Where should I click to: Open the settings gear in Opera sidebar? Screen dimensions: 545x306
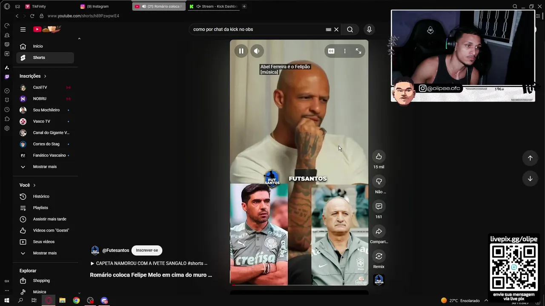click(x=7, y=128)
